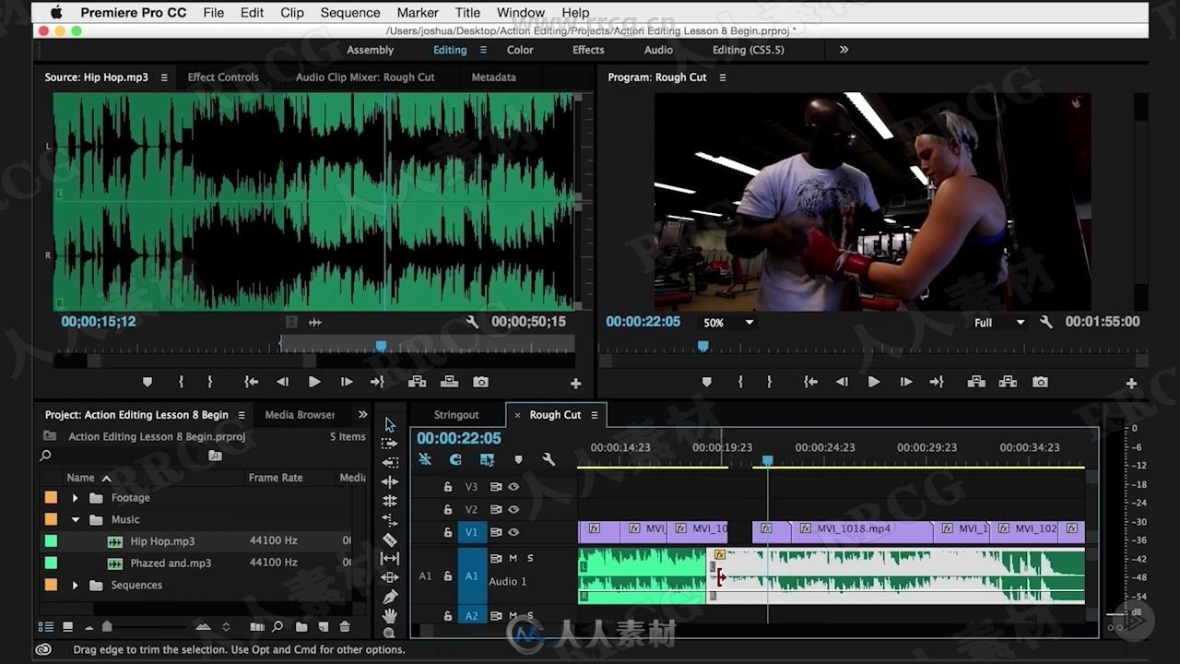
Task: Toggle V2 track output eye
Action: (513, 509)
